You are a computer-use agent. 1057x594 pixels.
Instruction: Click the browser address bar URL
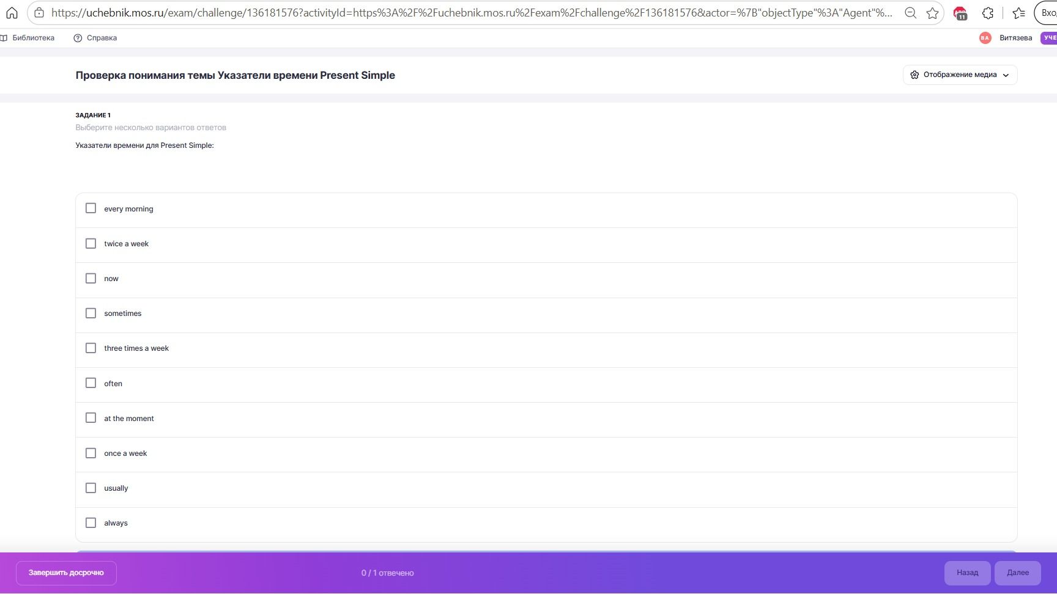[472, 13]
